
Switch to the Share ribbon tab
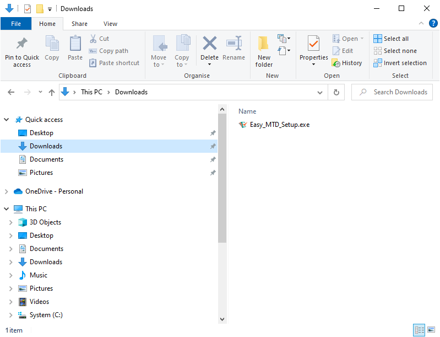pyautogui.click(x=79, y=24)
